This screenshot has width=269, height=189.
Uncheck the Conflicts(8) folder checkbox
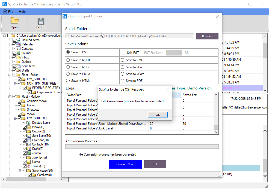(30, 175)
